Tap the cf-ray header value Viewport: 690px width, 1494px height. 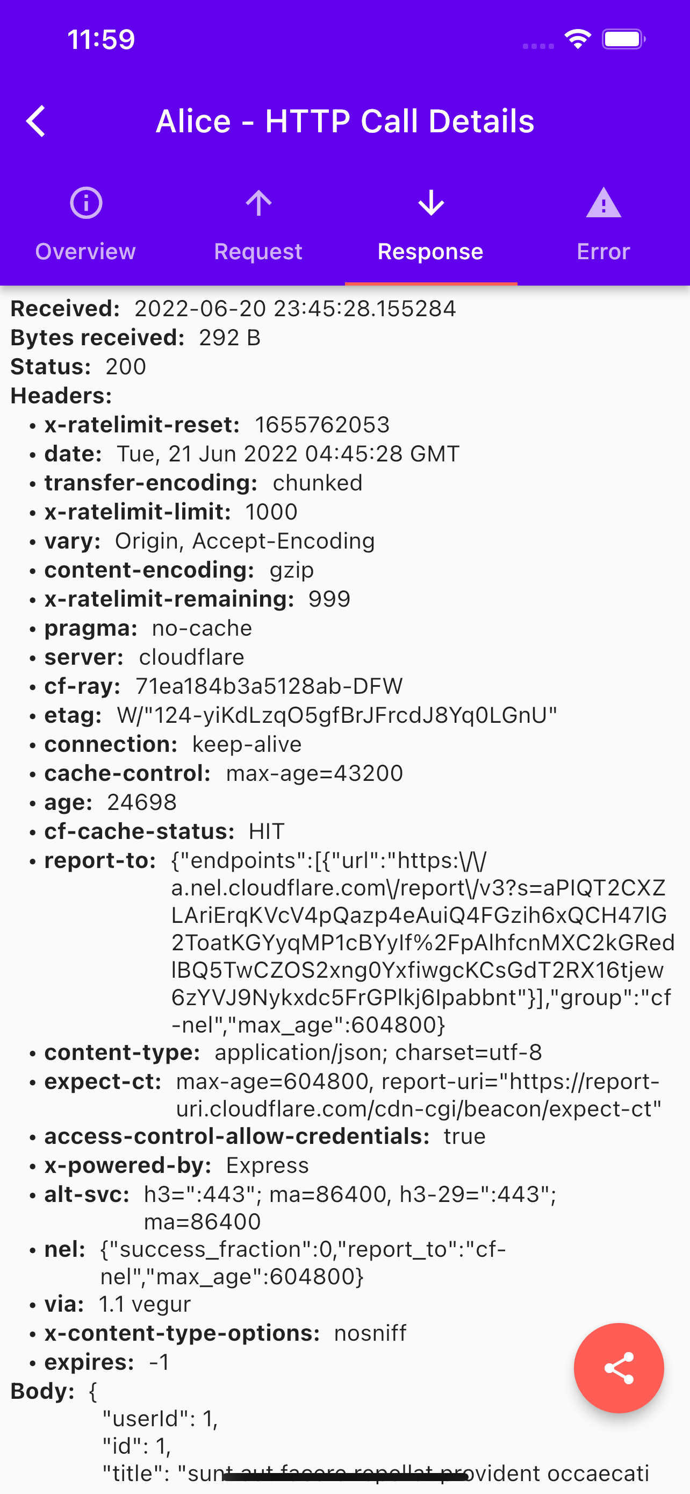[x=269, y=686]
